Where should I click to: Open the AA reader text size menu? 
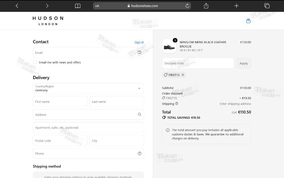pos(97,6)
